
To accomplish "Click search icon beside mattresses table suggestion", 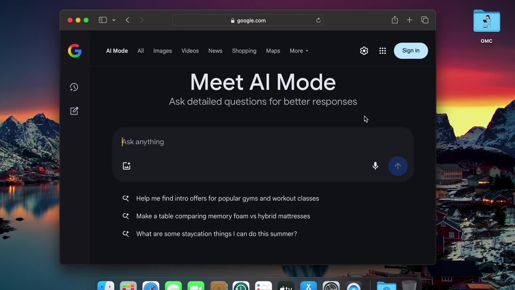I will pos(126,216).
